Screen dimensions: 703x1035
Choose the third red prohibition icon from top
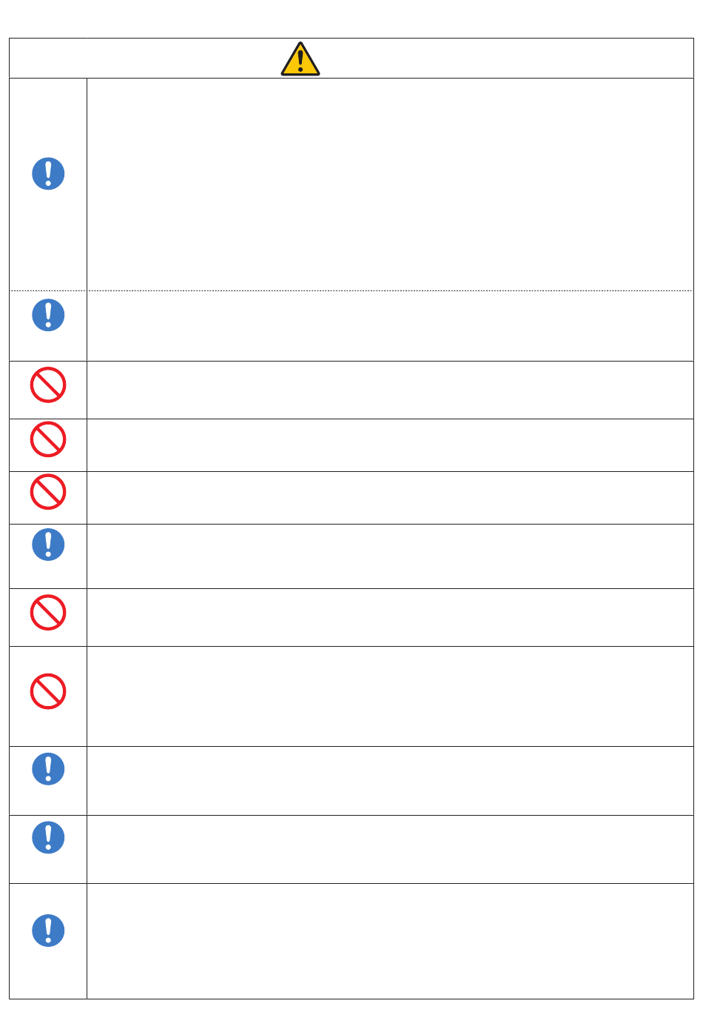48,492
